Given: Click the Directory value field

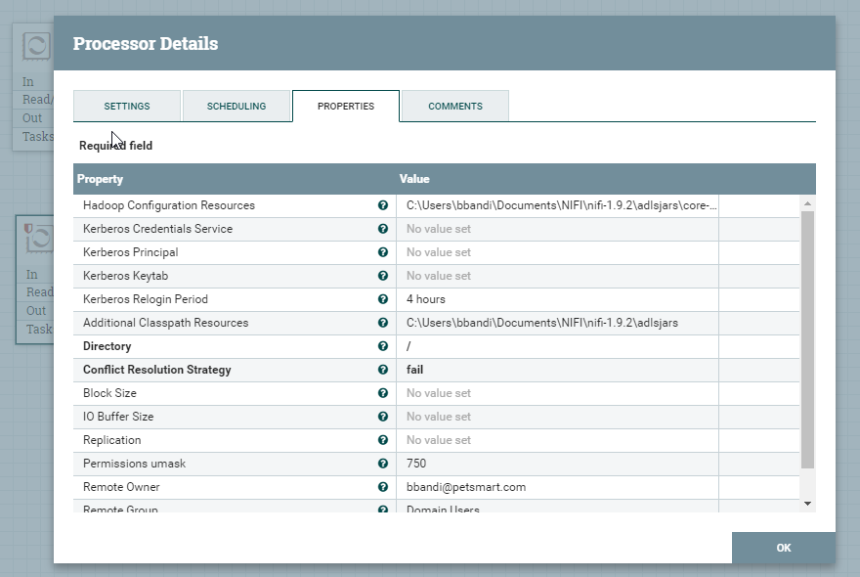Looking at the screenshot, I should click(557, 346).
